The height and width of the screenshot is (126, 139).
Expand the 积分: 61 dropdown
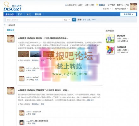[107, 9]
